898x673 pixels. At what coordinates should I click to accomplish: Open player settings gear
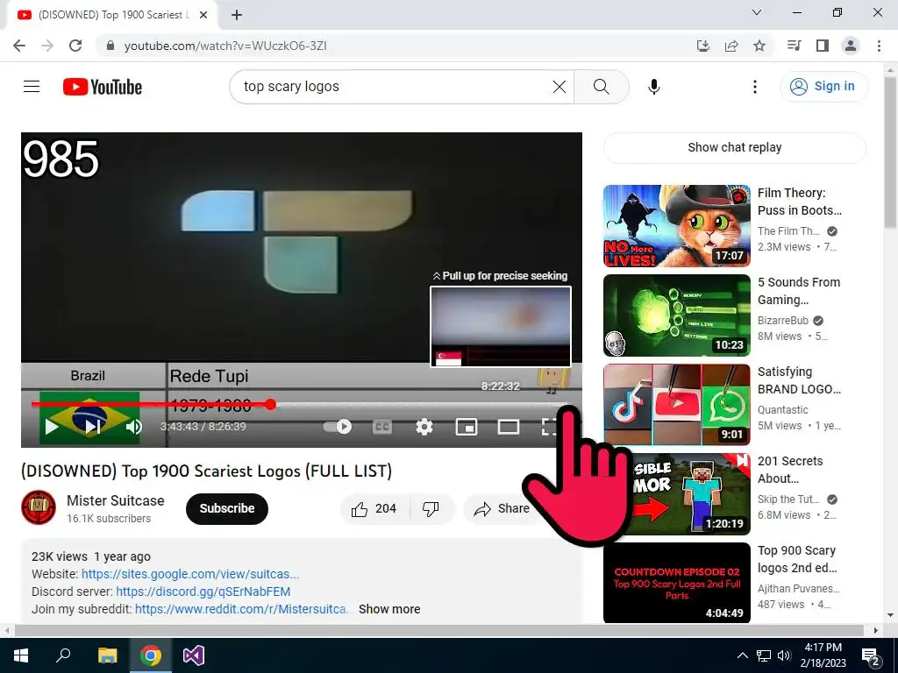point(424,427)
